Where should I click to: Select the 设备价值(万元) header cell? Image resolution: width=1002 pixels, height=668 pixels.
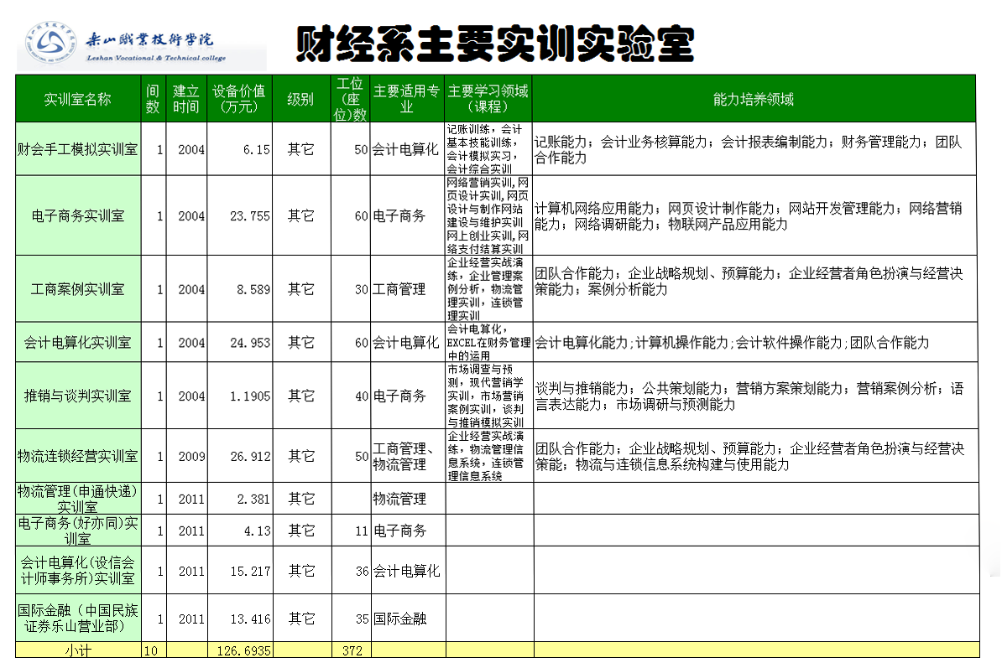click(238, 99)
